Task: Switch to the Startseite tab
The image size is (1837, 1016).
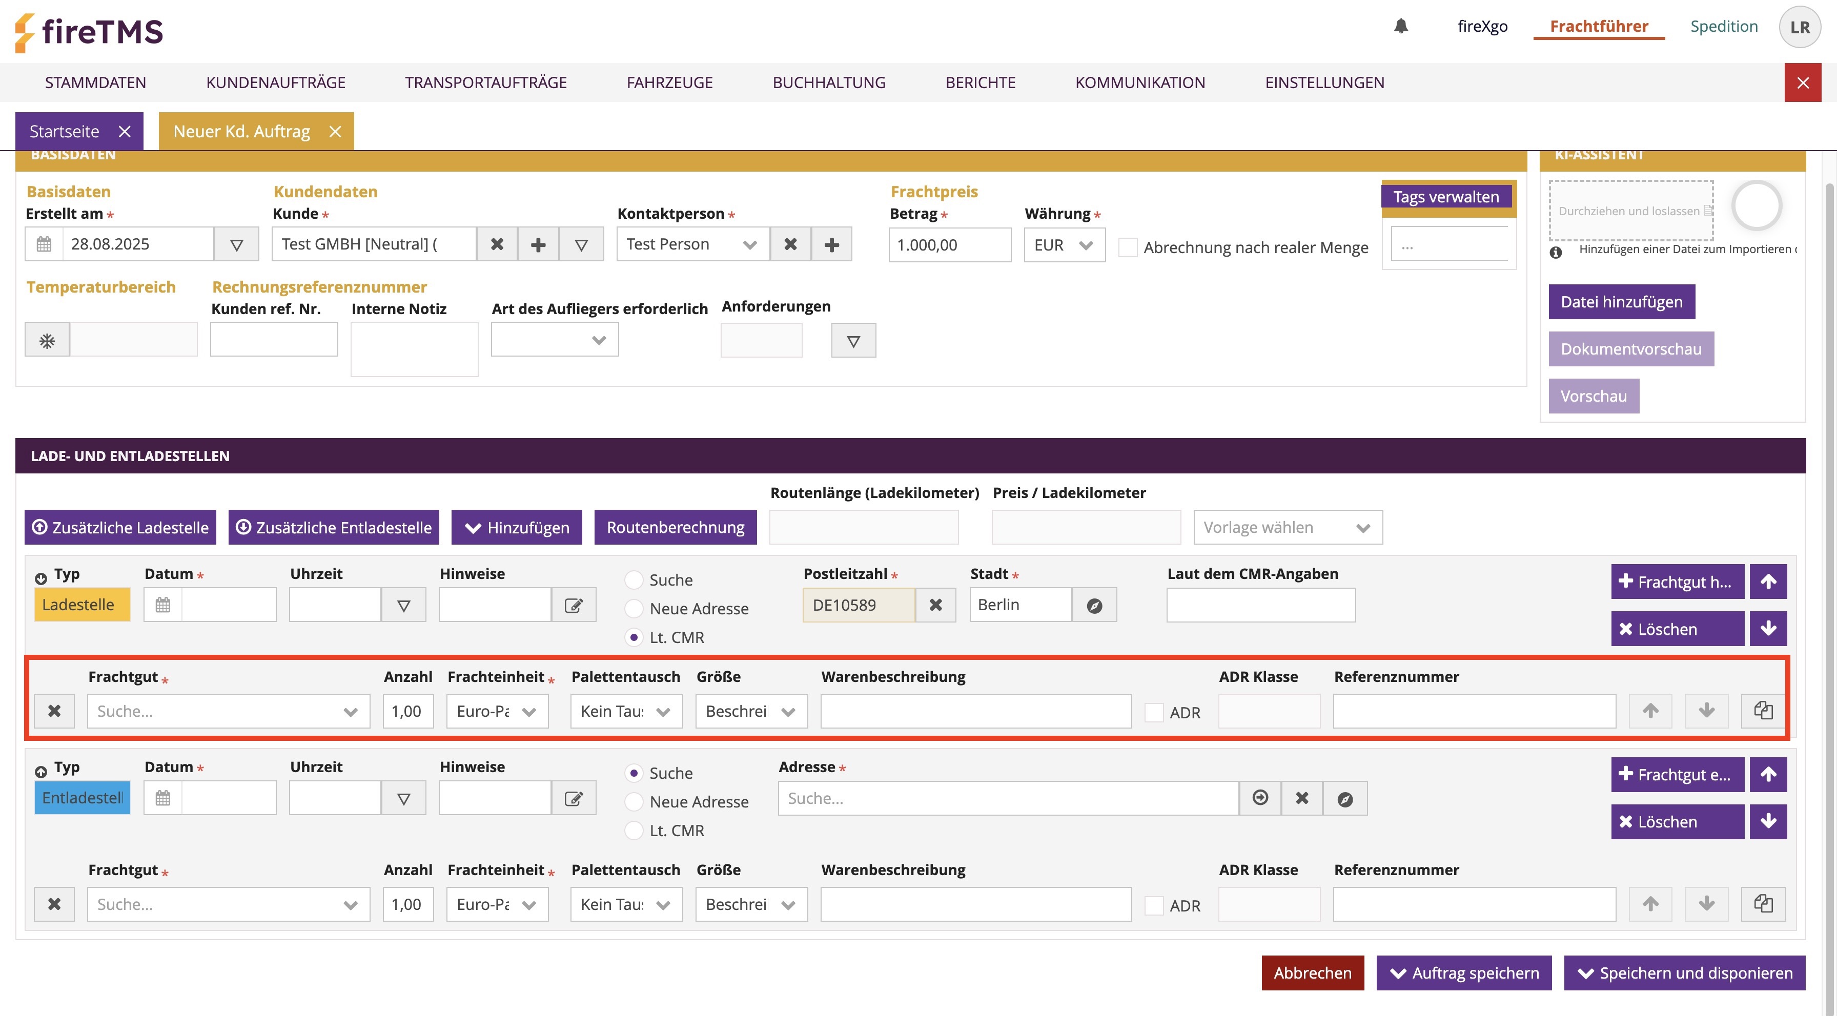Action: pos(64,131)
